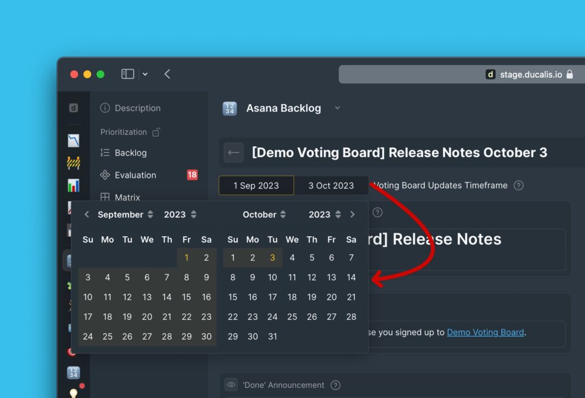Image resolution: width=585 pixels, height=398 pixels.
Task: Open Evaluation in the sidebar menu
Action: click(x=135, y=175)
